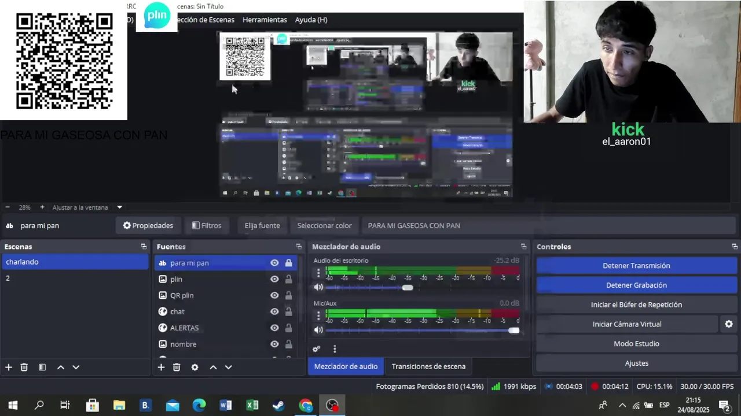
Task: Show hidden system tray icons chevron
Action: 622,406
